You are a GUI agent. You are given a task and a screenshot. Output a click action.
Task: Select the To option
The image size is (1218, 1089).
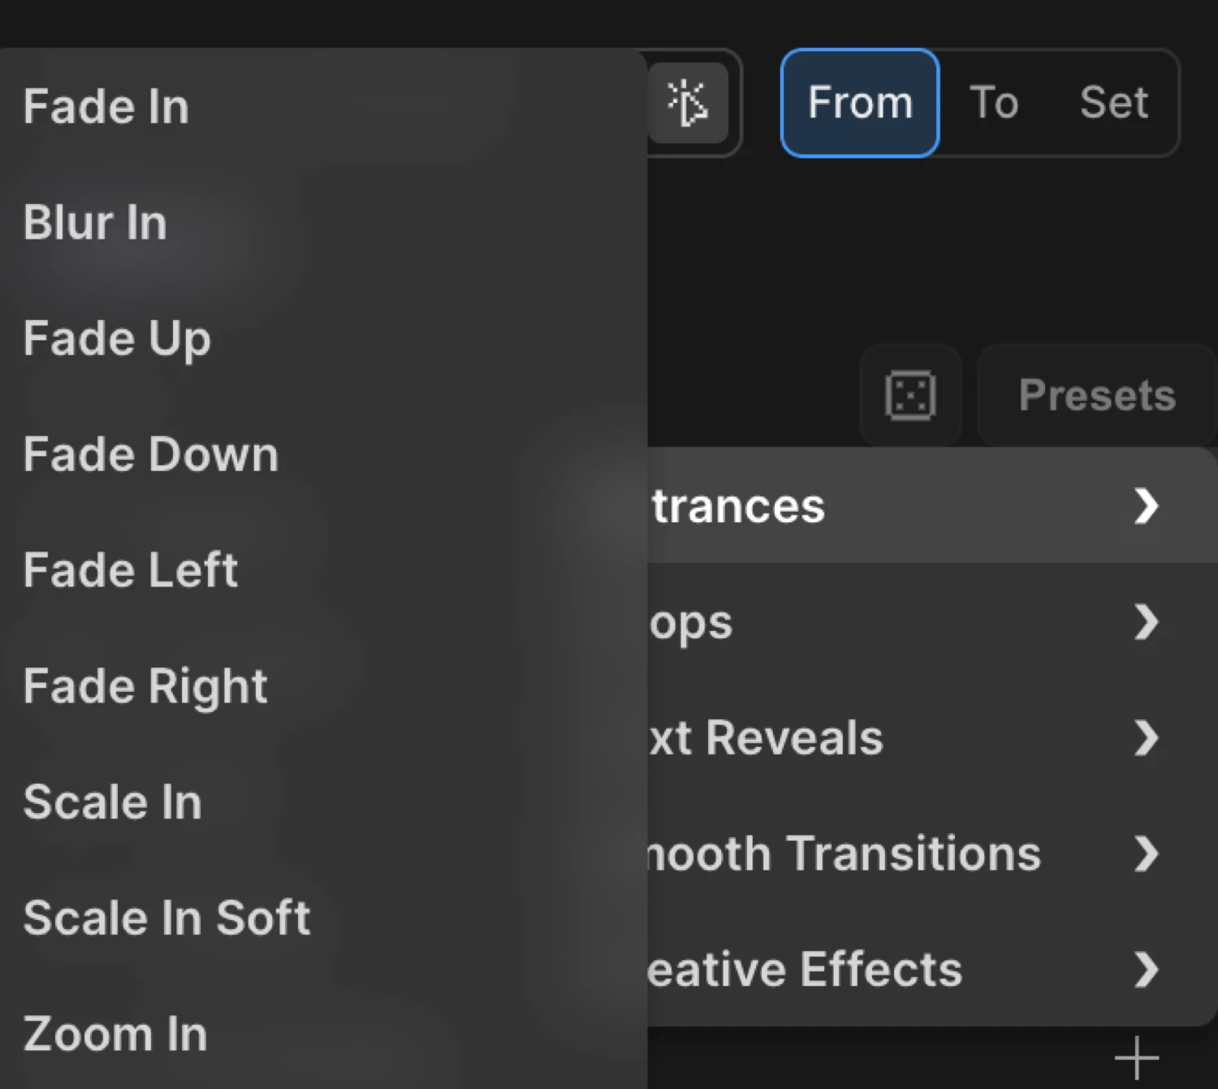coord(992,102)
